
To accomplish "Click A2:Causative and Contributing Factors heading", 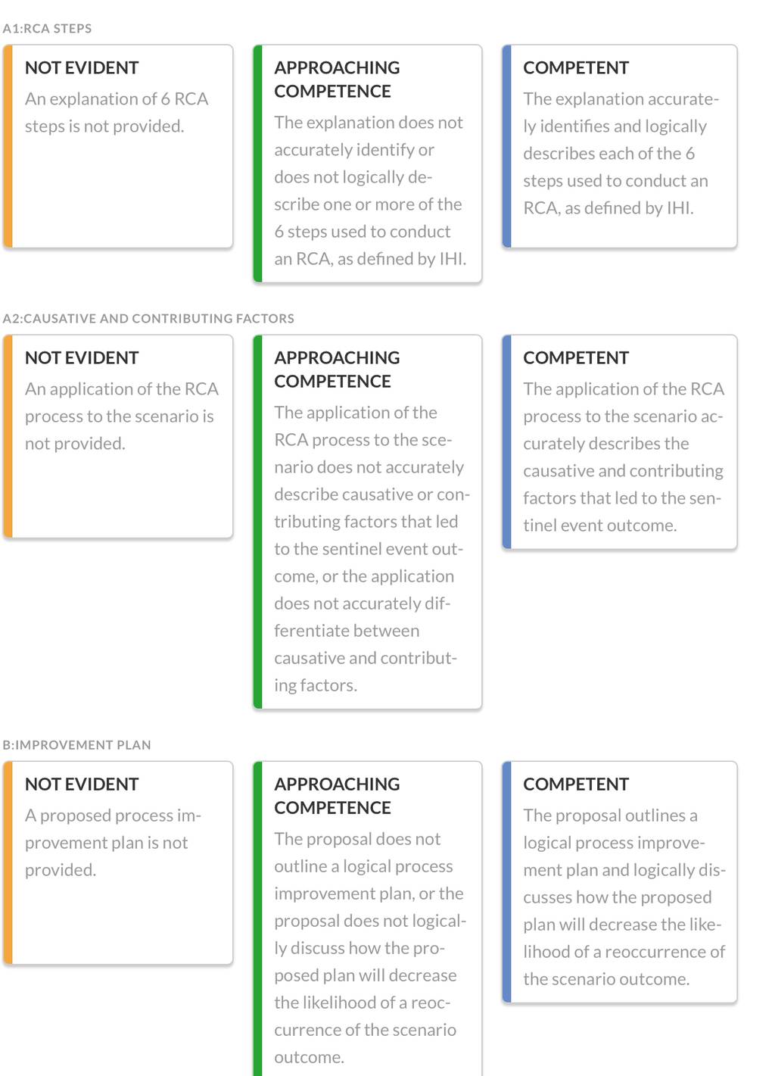I will pyautogui.click(x=148, y=319).
